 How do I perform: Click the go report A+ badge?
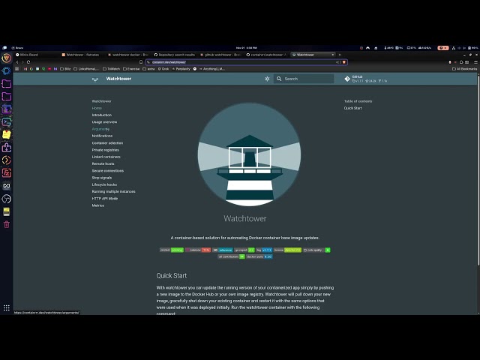[x=244, y=250]
